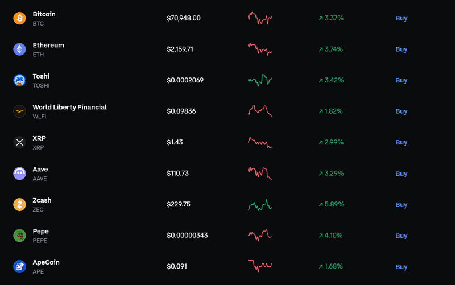Buy World Liberty Financial token

tap(402, 111)
